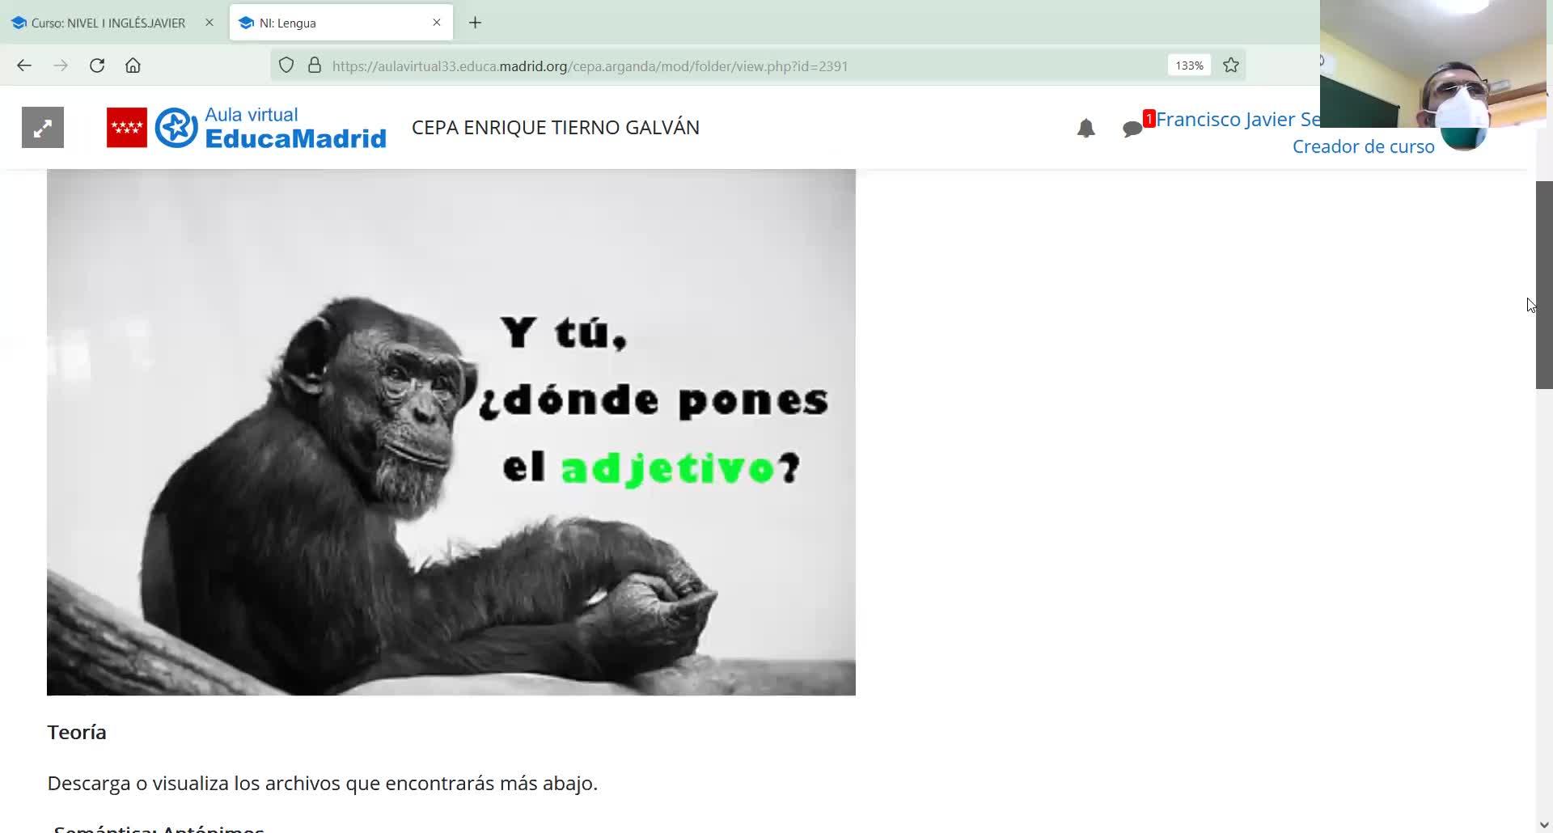Open the tracking protection shield icon
This screenshot has height=833, width=1553.
286,66
